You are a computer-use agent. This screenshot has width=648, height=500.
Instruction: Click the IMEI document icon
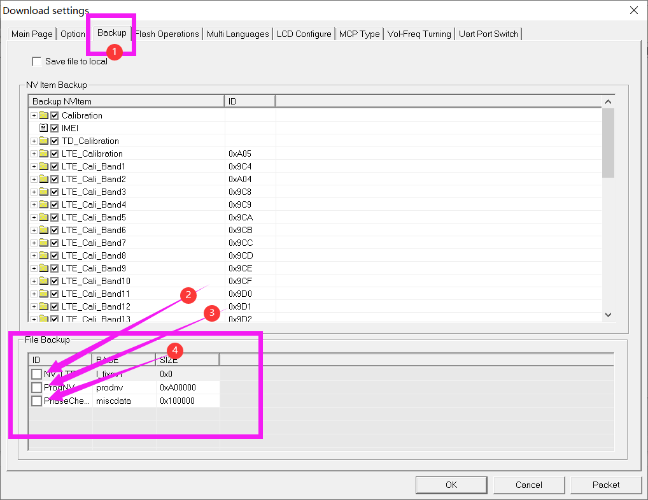click(43, 128)
